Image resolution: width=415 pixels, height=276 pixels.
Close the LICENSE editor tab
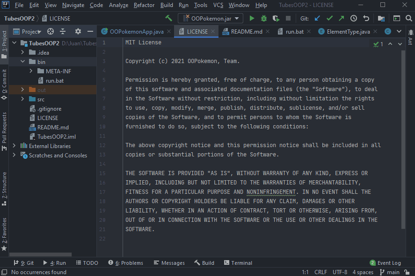pyautogui.click(x=213, y=31)
